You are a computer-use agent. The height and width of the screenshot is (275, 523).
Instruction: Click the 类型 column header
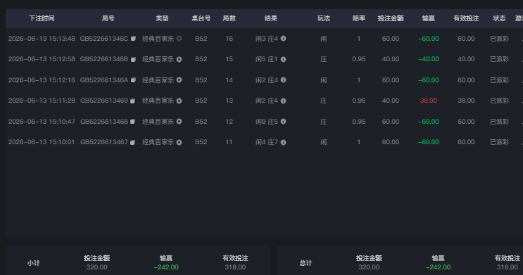click(162, 18)
